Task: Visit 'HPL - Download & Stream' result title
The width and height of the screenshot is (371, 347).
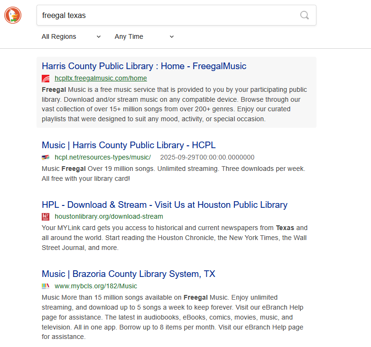Action: point(164,205)
